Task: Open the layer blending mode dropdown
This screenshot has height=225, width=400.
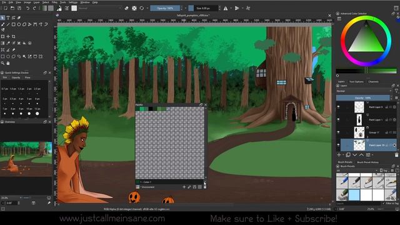Action: click(x=364, y=91)
